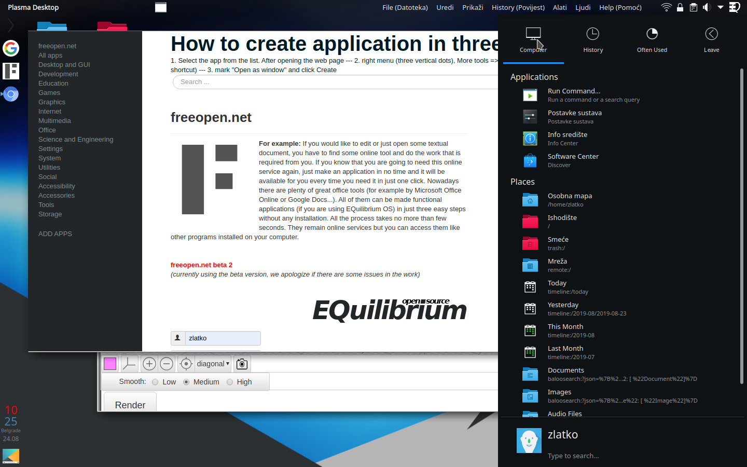
Task: Expand the left dock chevron arrow
Action: (10, 25)
